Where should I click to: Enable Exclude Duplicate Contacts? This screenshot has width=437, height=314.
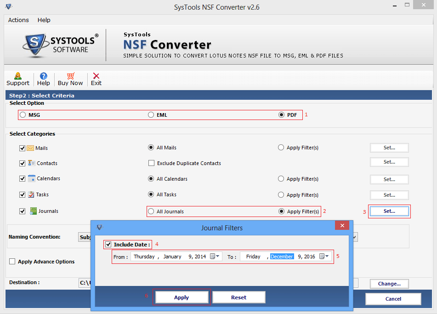(x=151, y=163)
